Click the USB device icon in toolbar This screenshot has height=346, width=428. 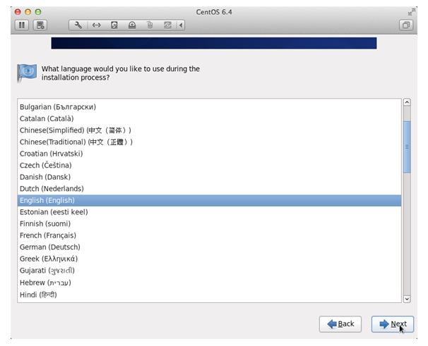point(150,25)
